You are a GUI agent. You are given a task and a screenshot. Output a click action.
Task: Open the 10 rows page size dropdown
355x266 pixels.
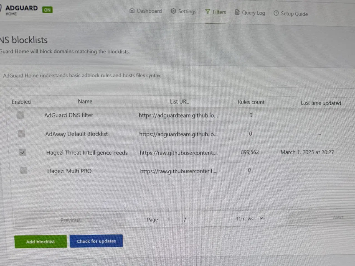250,219
